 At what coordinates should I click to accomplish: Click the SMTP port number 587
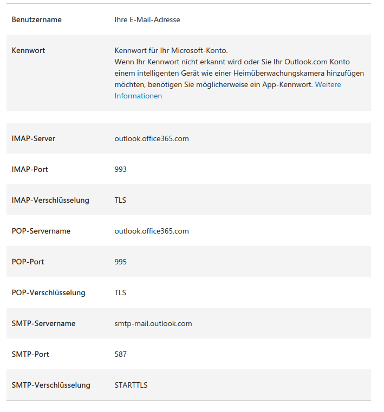coord(121,354)
